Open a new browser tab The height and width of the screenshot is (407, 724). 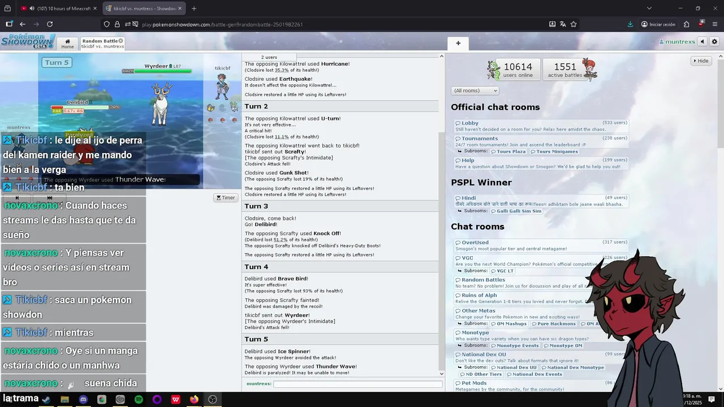pos(194,8)
